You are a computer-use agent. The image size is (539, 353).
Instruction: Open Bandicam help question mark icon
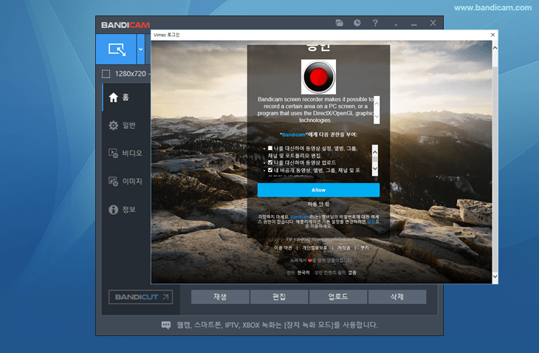[375, 23]
